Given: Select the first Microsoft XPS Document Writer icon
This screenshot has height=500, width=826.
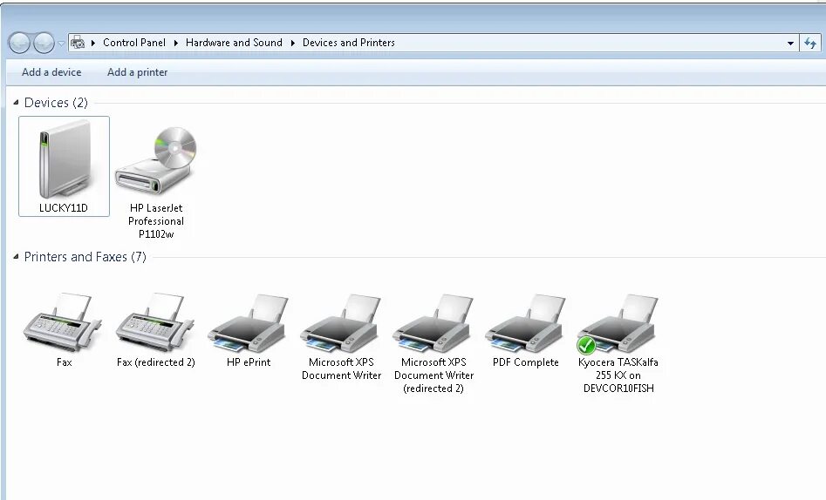Looking at the screenshot, I should [x=341, y=322].
